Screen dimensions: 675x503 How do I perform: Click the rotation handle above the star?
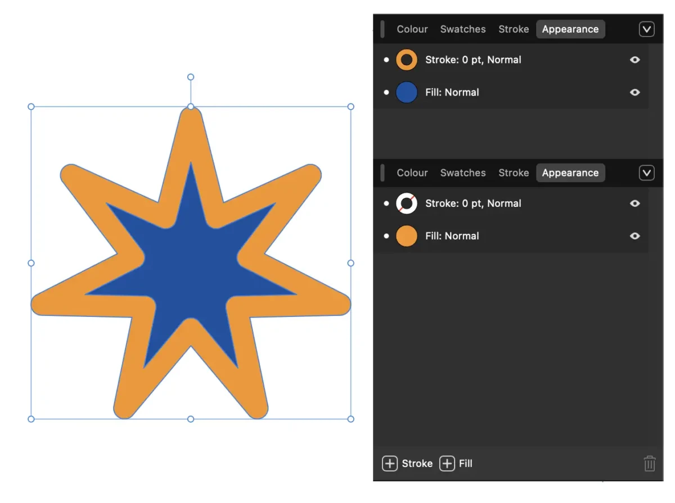tap(191, 77)
